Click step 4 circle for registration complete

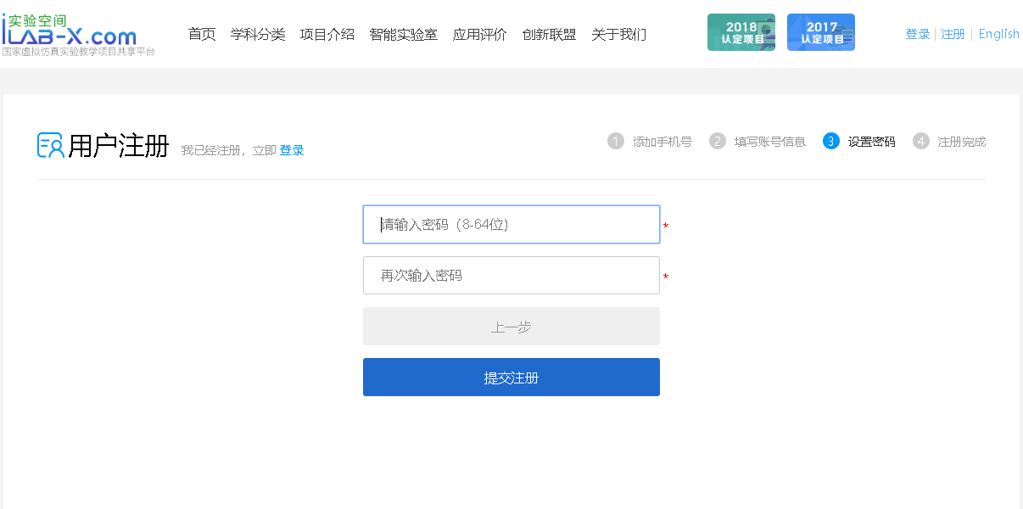pos(921,142)
